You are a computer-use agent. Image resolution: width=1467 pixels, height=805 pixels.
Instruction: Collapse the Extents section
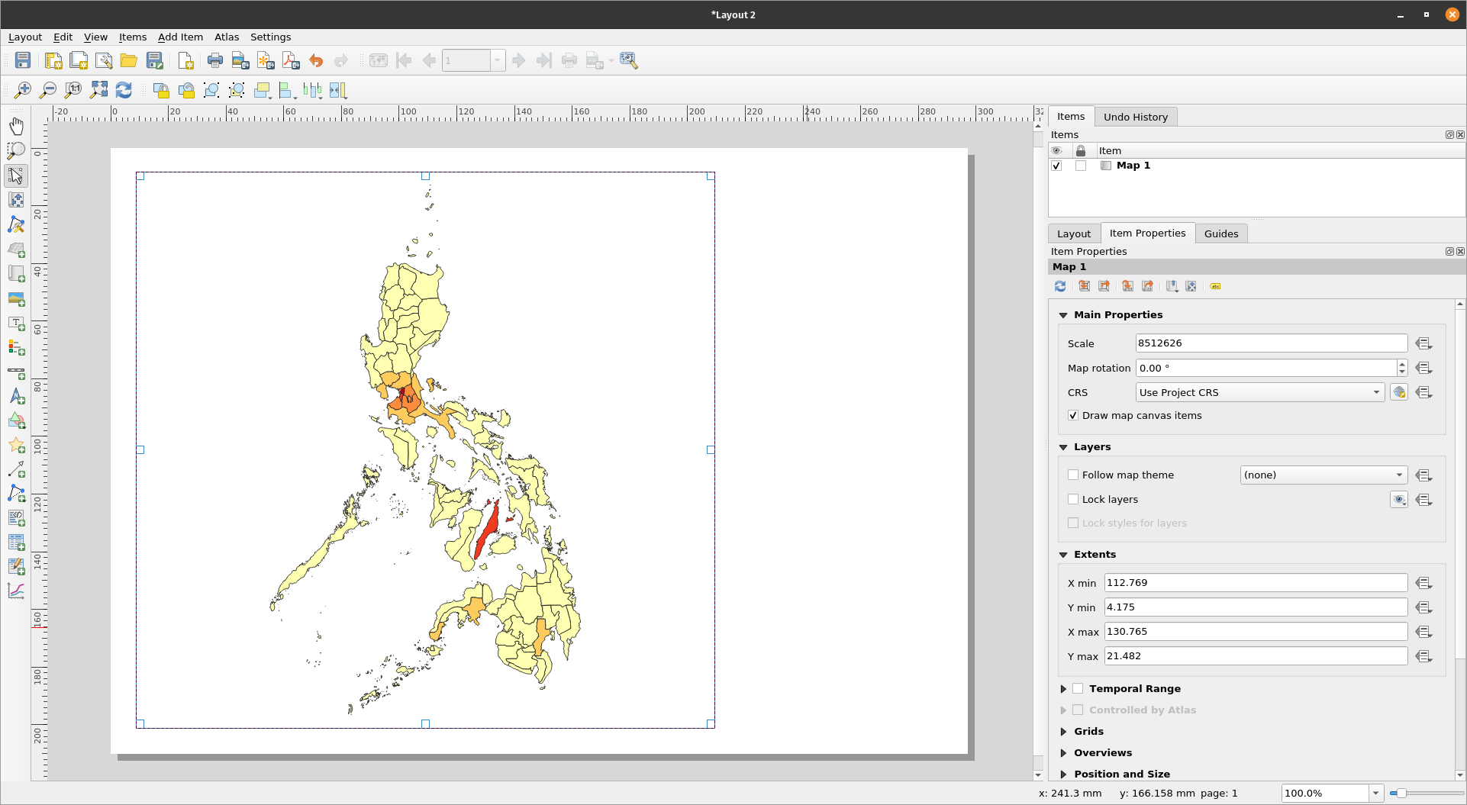[1063, 555]
